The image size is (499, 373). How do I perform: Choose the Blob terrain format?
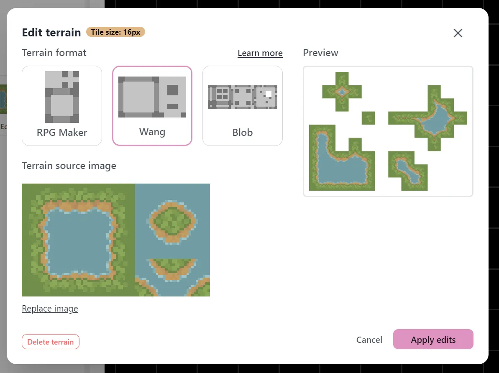(x=243, y=106)
